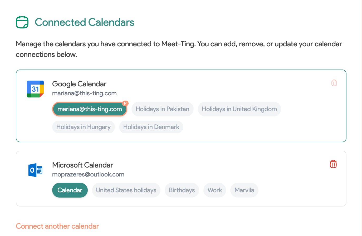Click the moprazeres@outlook.com account email
The height and width of the screenshot is (236, 362).
click(x=88, y=174)
